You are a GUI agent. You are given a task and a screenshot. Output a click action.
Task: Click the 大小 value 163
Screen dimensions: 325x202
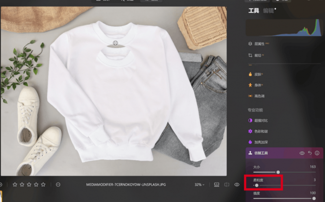313,167
